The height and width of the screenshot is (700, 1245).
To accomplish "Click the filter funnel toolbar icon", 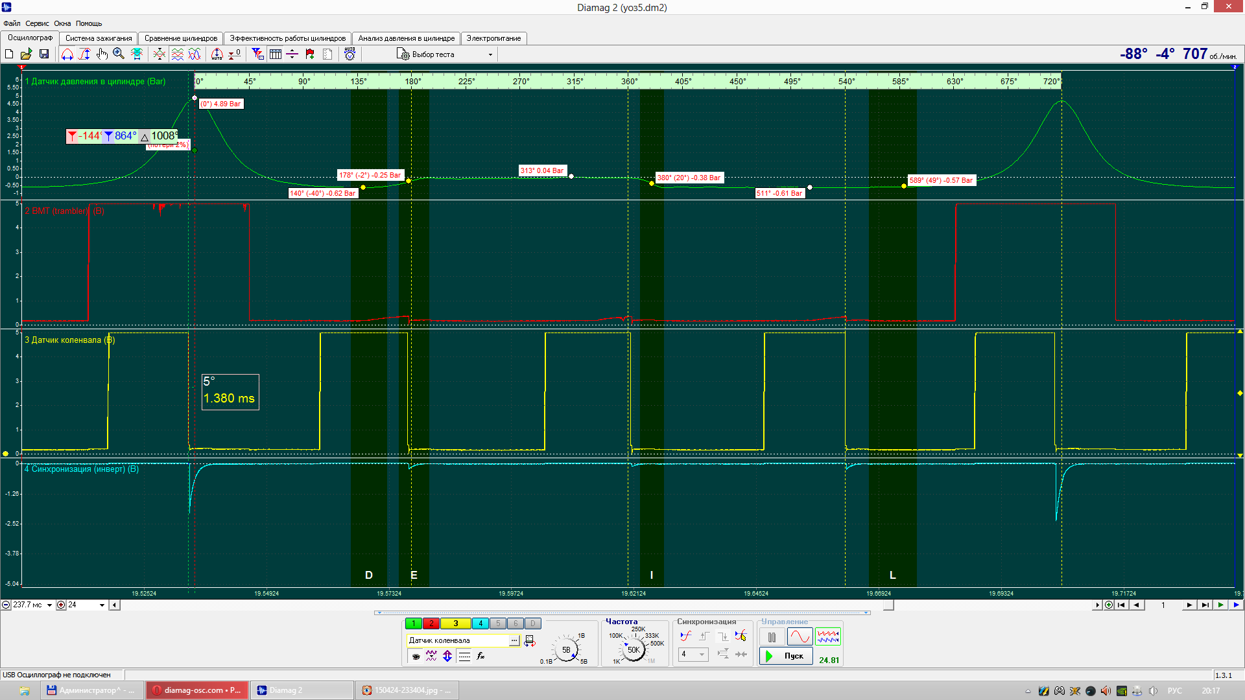I will click(x=258, y=54).
